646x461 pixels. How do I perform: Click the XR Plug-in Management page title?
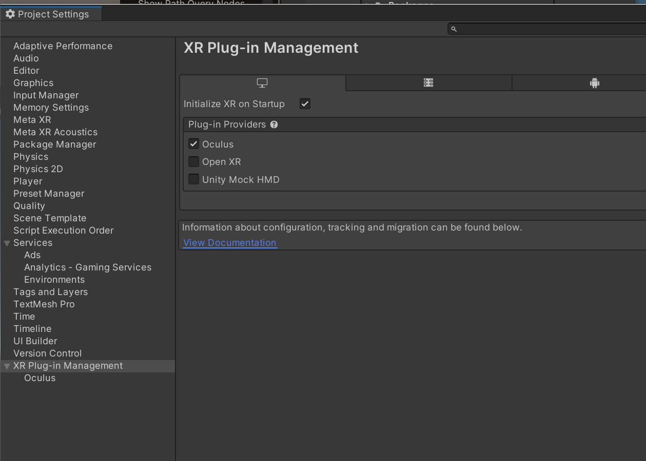(x=271, y=48)
